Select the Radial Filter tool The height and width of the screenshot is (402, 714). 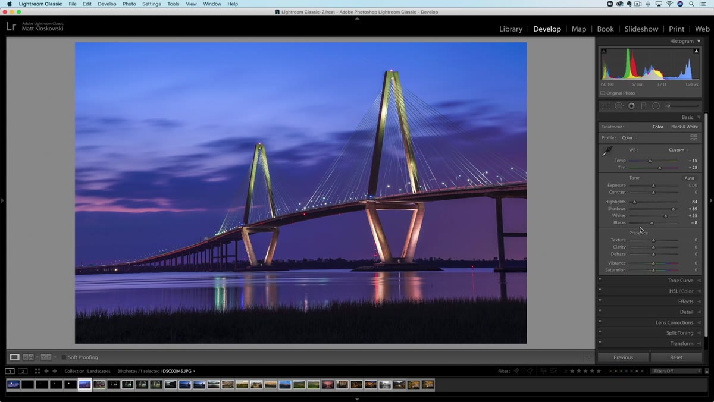pyautogui.click(x=656, y=106)
